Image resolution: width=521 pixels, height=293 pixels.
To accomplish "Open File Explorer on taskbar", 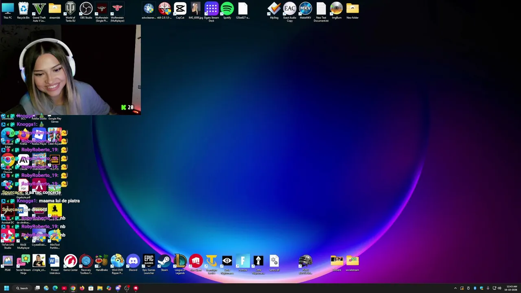I will coord(100,288).
